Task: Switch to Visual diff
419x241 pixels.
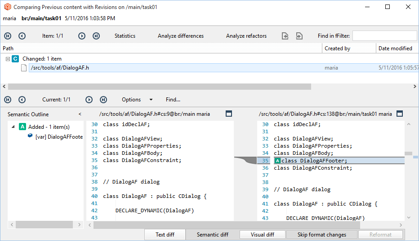Action: click(x=263, y=235)
